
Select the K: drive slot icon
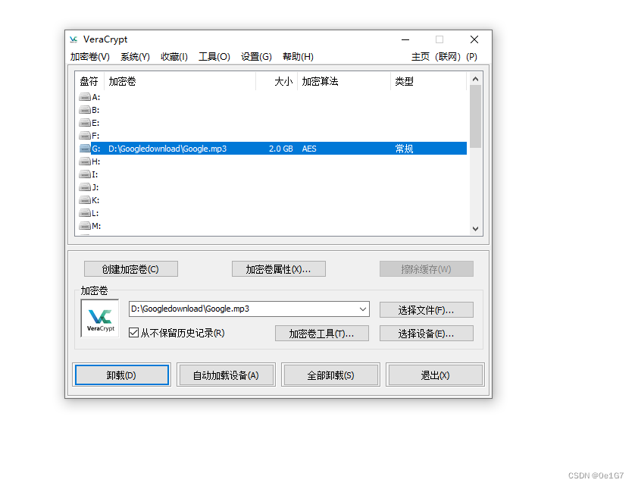tap(85, 200)
